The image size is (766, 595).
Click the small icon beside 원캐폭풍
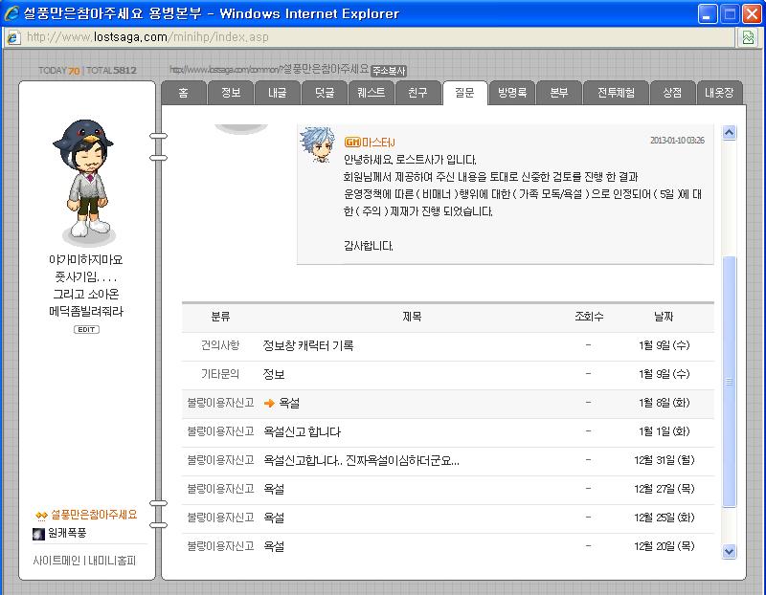pyautogui.click(x=38, y=534)
